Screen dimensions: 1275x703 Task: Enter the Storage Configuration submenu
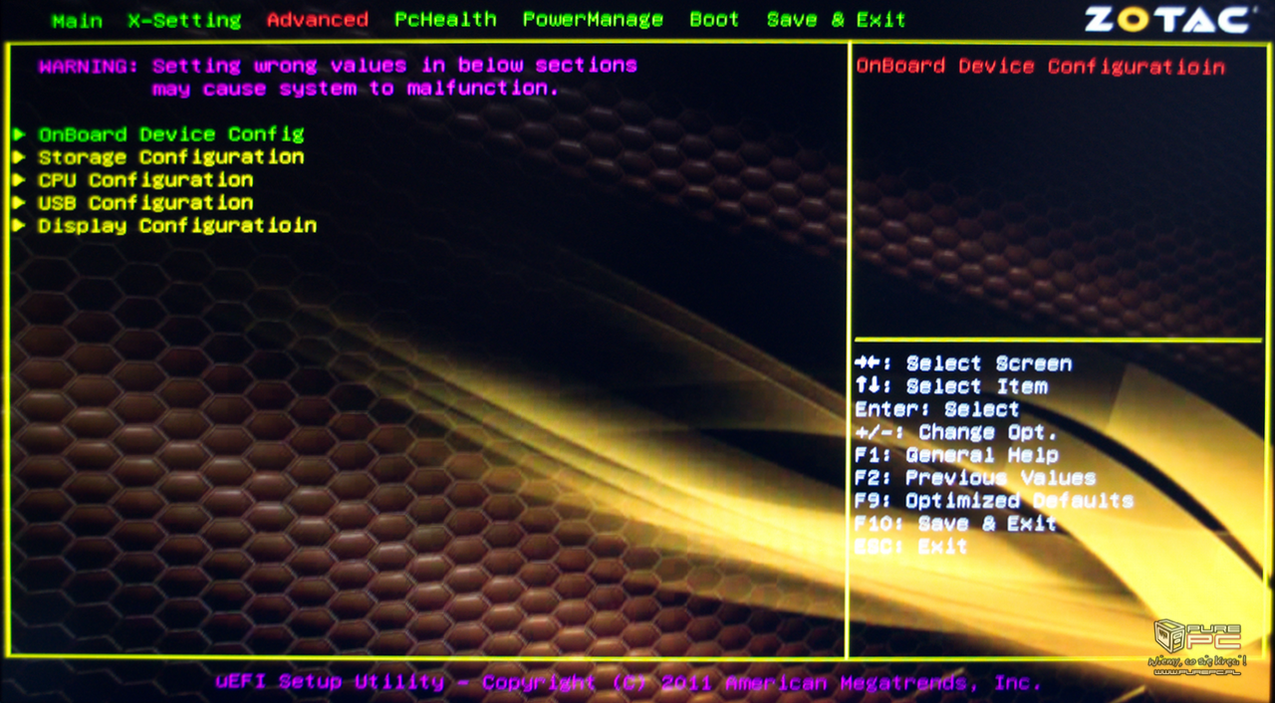171,157
